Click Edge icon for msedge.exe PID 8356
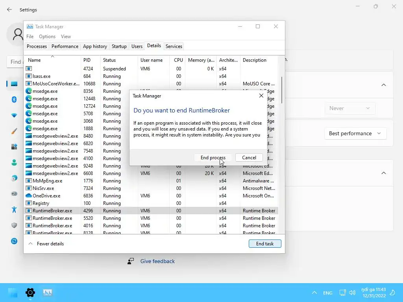The image size is (403, 302). [29, 91]
